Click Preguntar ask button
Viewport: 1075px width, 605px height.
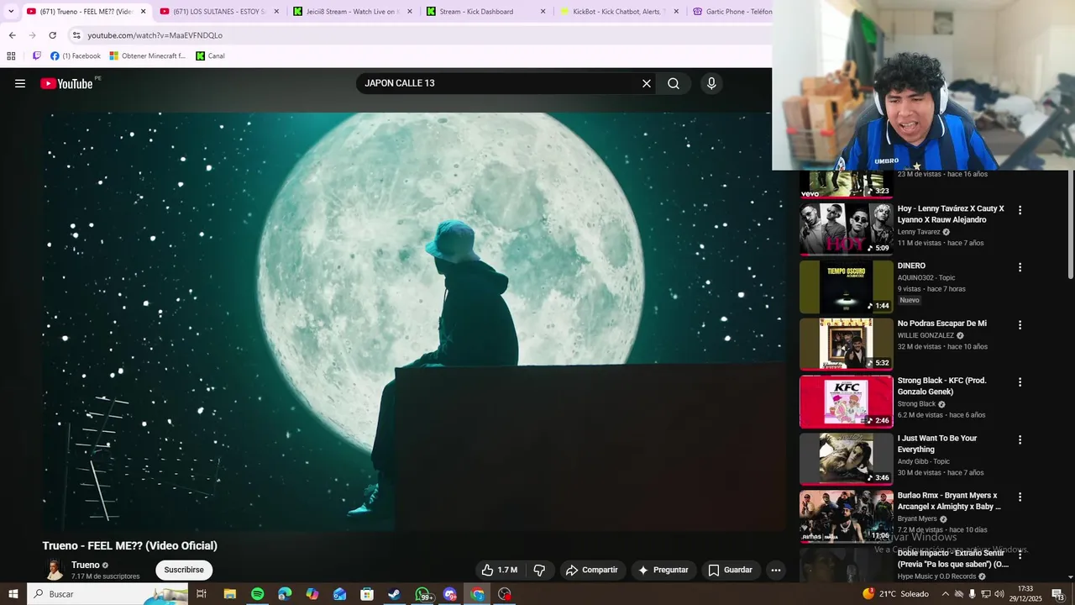[663, 570]
